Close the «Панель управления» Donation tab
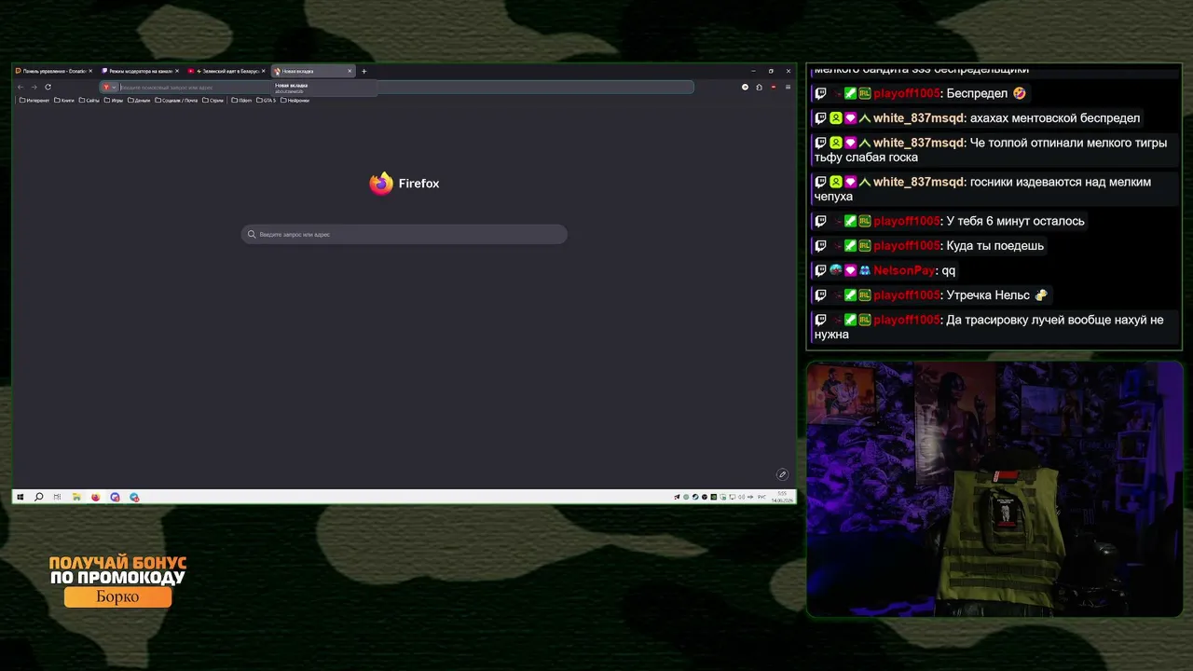Image resolution: width=1193 pixels, height=671 pixels. (90, 71)
